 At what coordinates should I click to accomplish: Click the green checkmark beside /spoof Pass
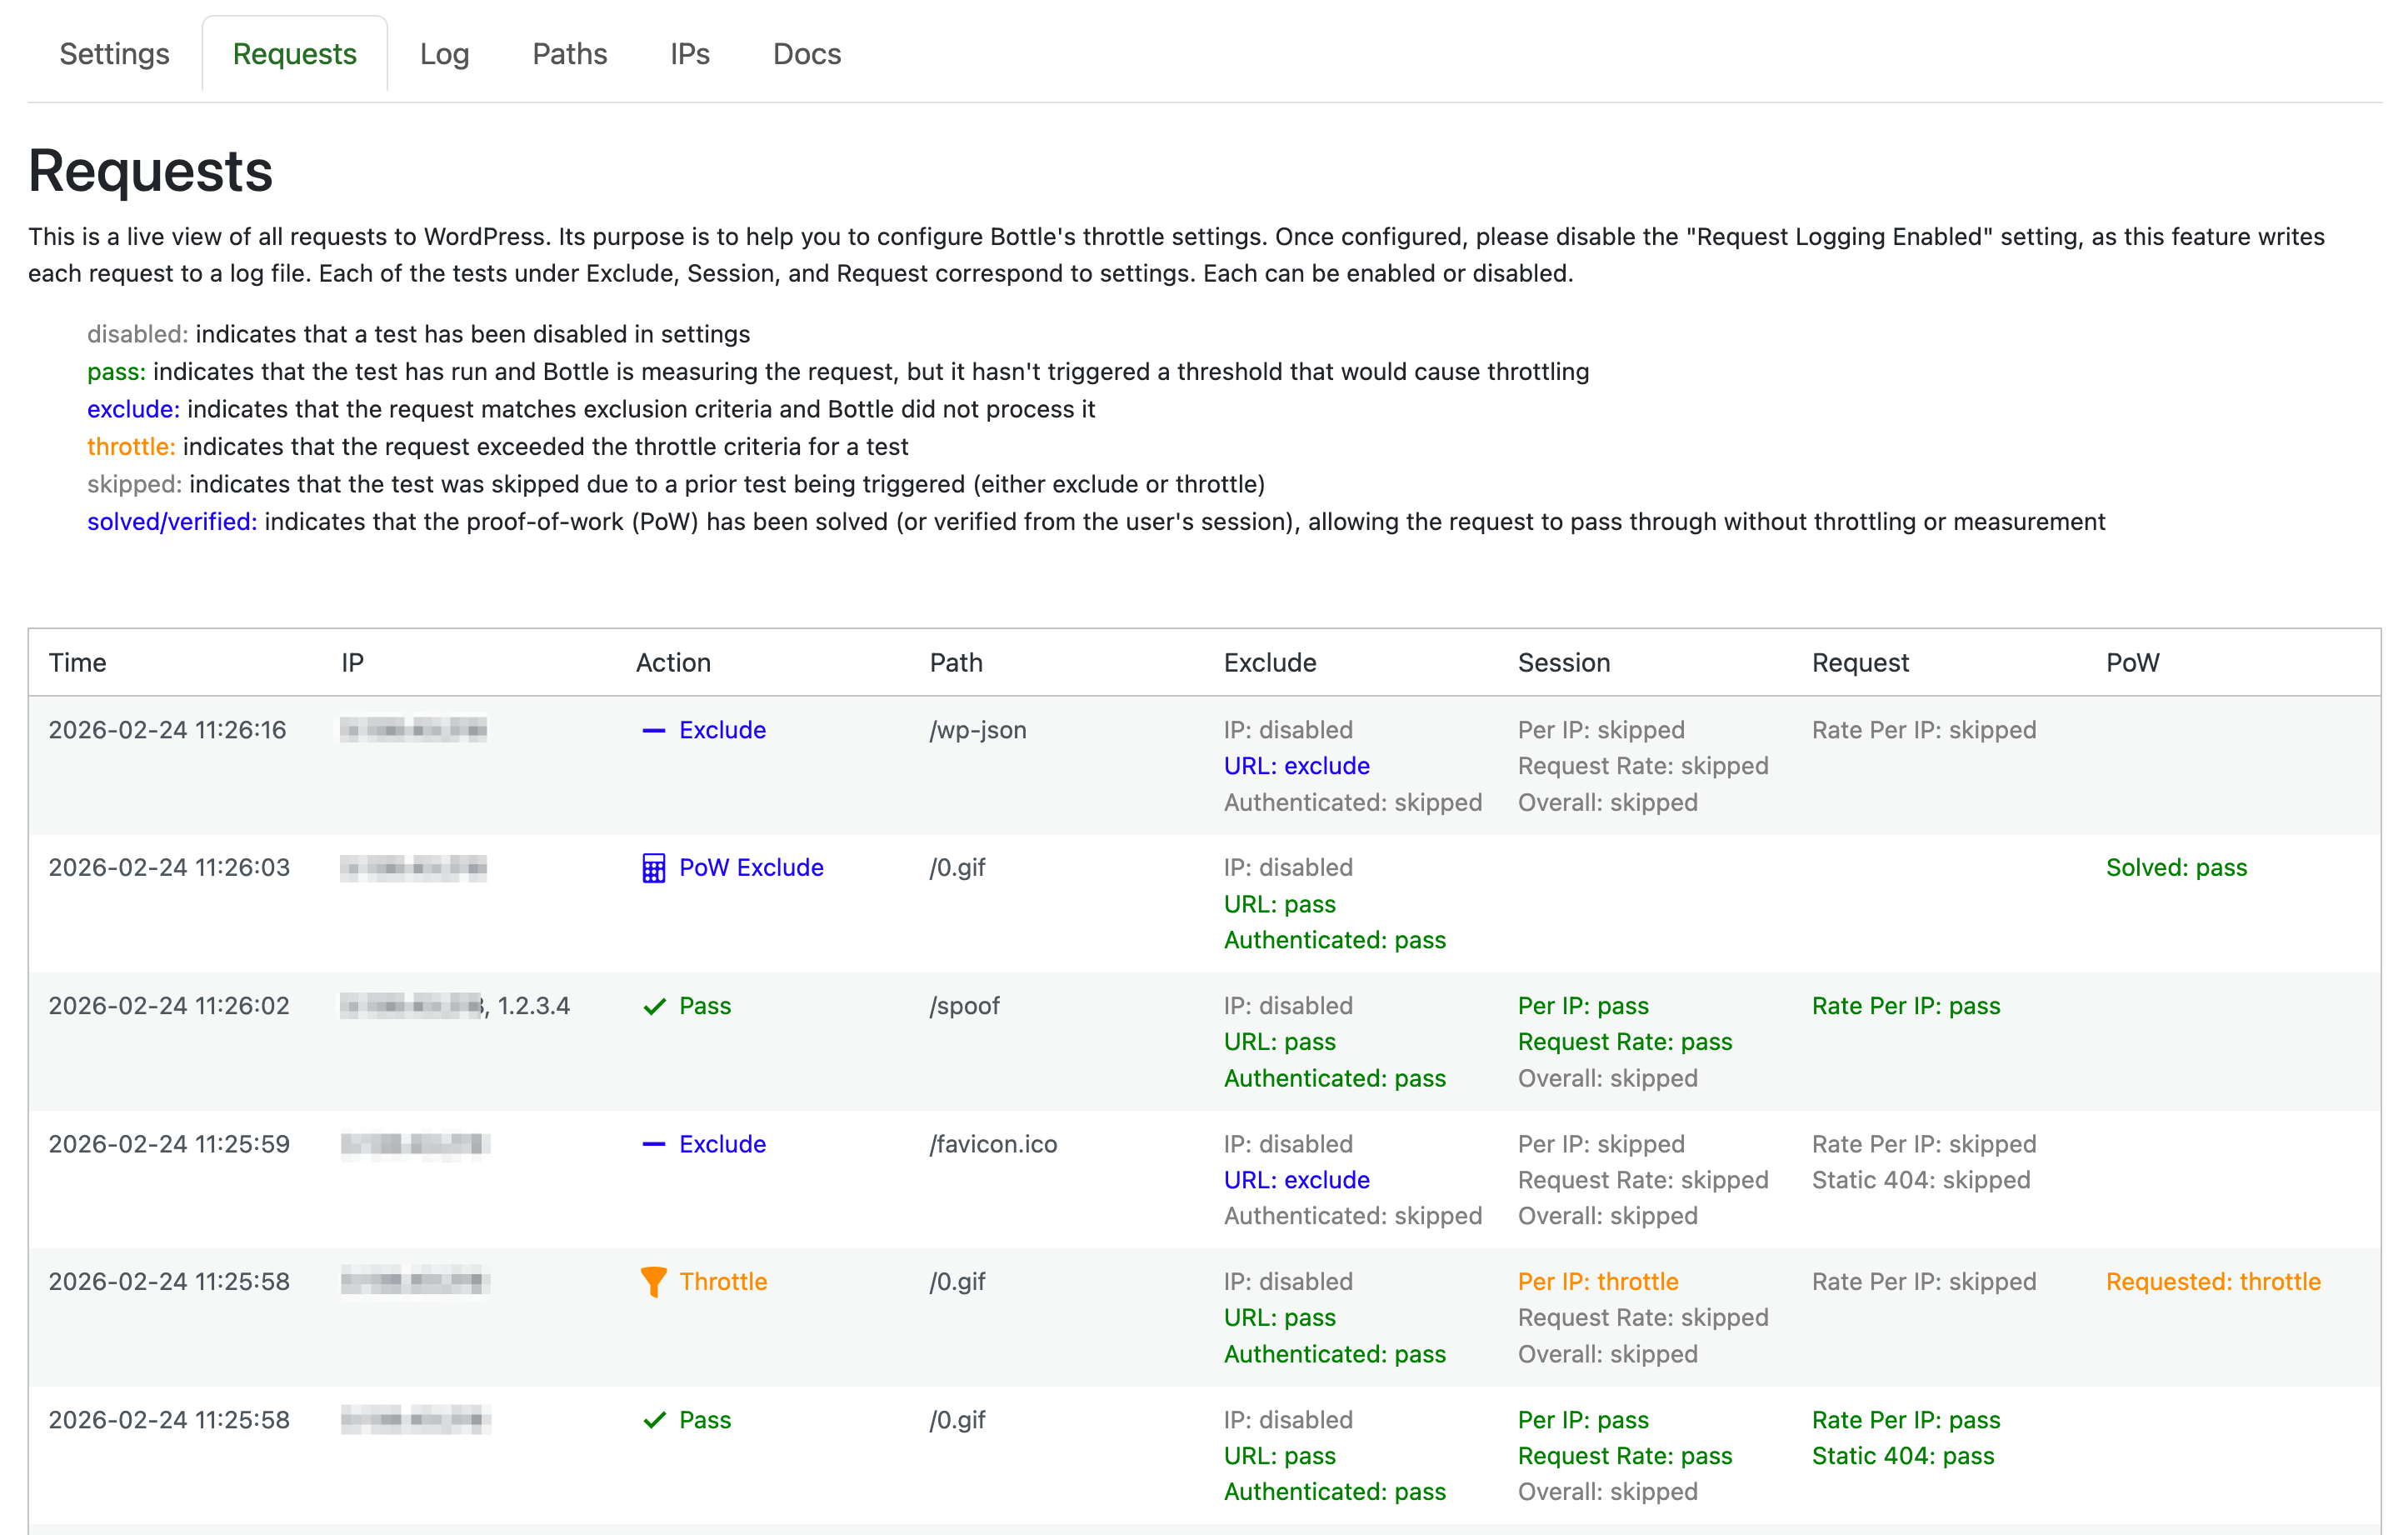[654, 1006]
